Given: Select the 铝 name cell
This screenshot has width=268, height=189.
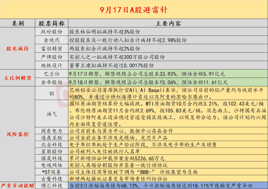Looking at the screenshot, I should 51,93.
